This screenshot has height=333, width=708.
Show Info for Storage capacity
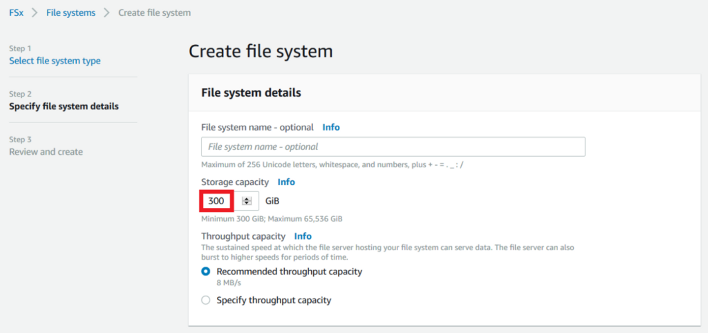286,182
